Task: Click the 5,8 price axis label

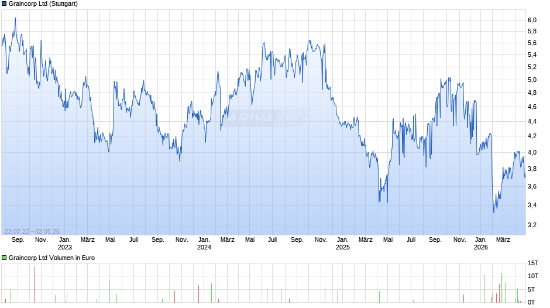Action: pos(532,31)
